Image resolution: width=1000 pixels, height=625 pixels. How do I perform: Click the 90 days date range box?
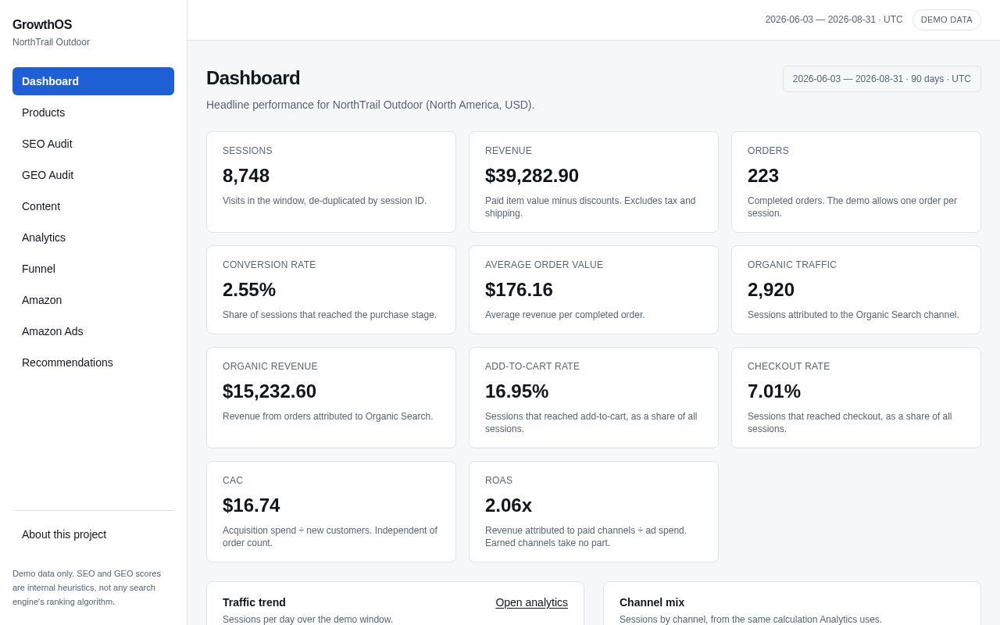click(882, 79)
